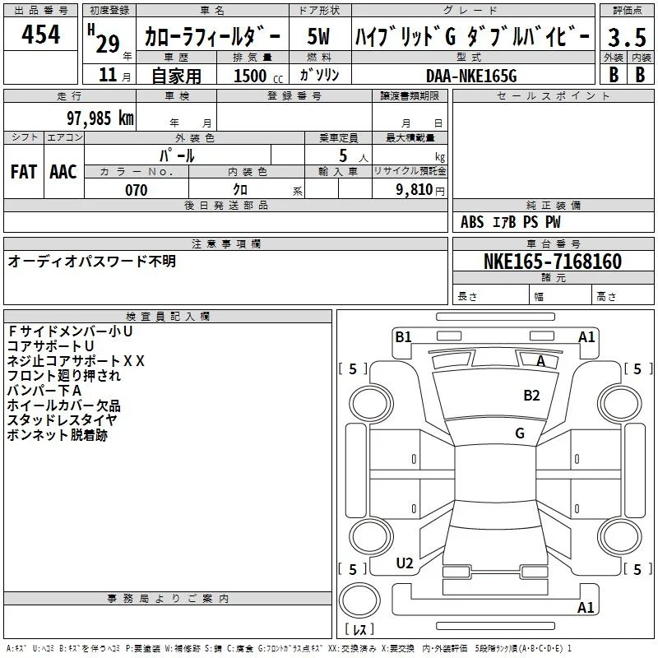This screenshot has height=658, width=658.
Task: Click mileage 97,985 km
Action: [x=100, y=118]
